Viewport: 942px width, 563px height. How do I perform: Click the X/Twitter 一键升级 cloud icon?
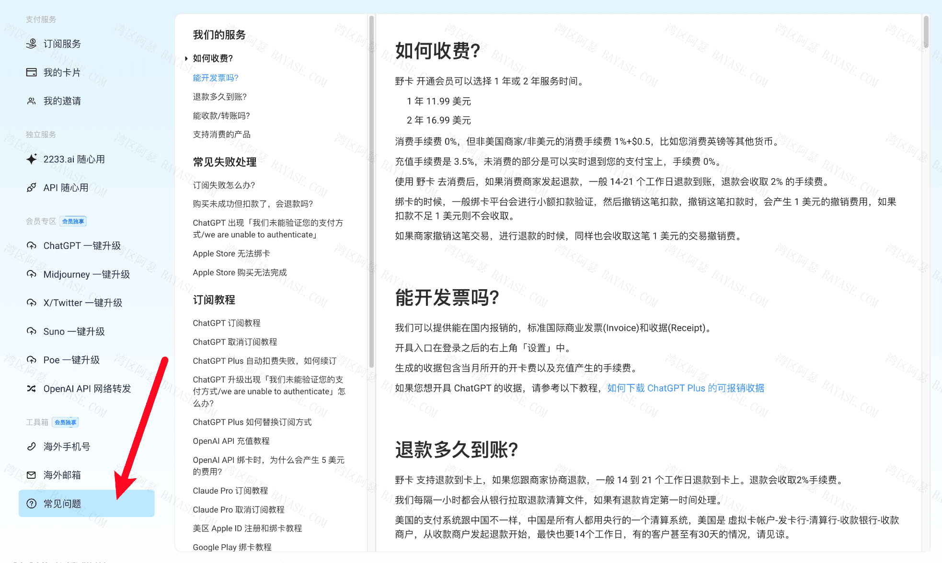tap(31, 303)
